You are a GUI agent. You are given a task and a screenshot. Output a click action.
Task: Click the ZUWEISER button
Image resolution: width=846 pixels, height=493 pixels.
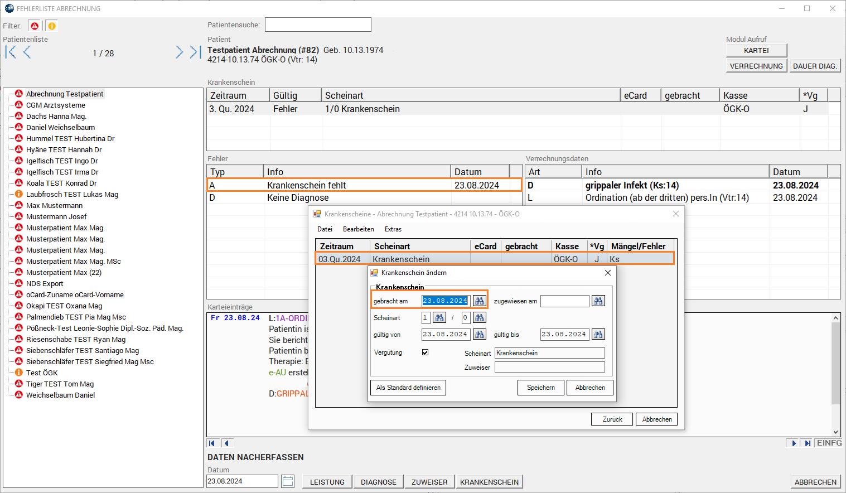coord(429,482)
